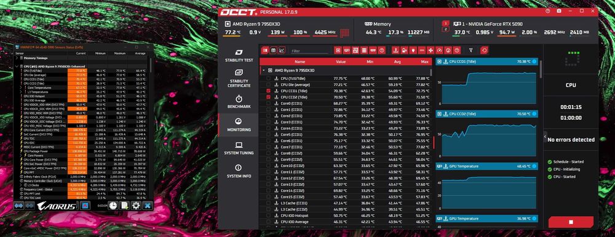This screenshot has height=237, width=615.
Task: Check the CPU IOD Hotspot row checkbox
Action: [x=268, y=216]
